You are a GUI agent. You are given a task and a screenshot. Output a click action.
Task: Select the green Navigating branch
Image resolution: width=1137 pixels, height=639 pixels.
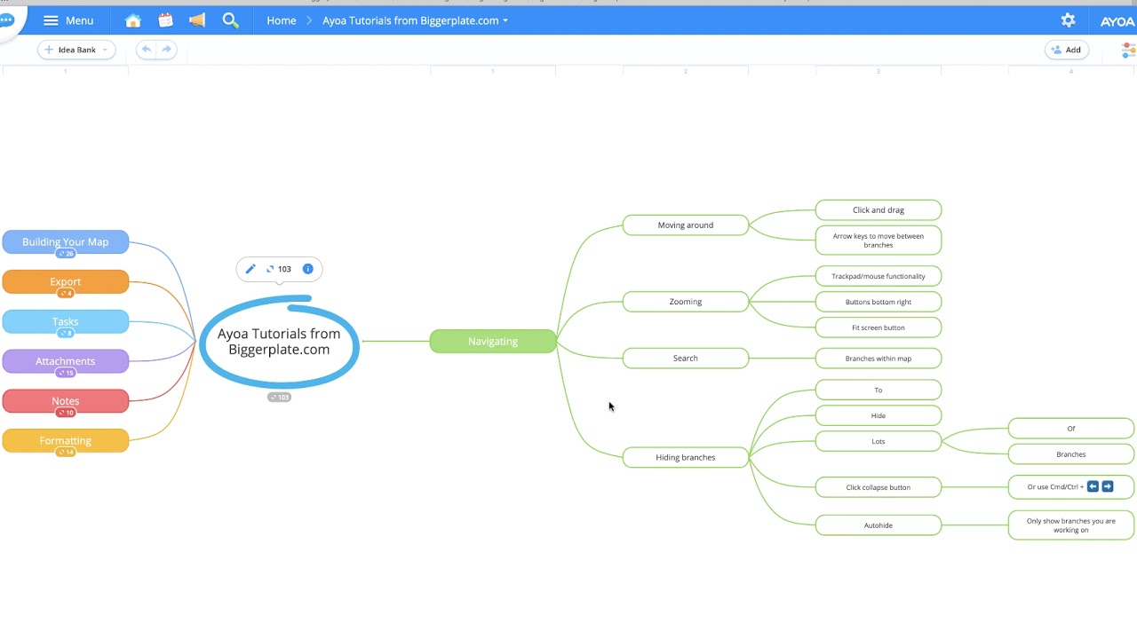493,342
